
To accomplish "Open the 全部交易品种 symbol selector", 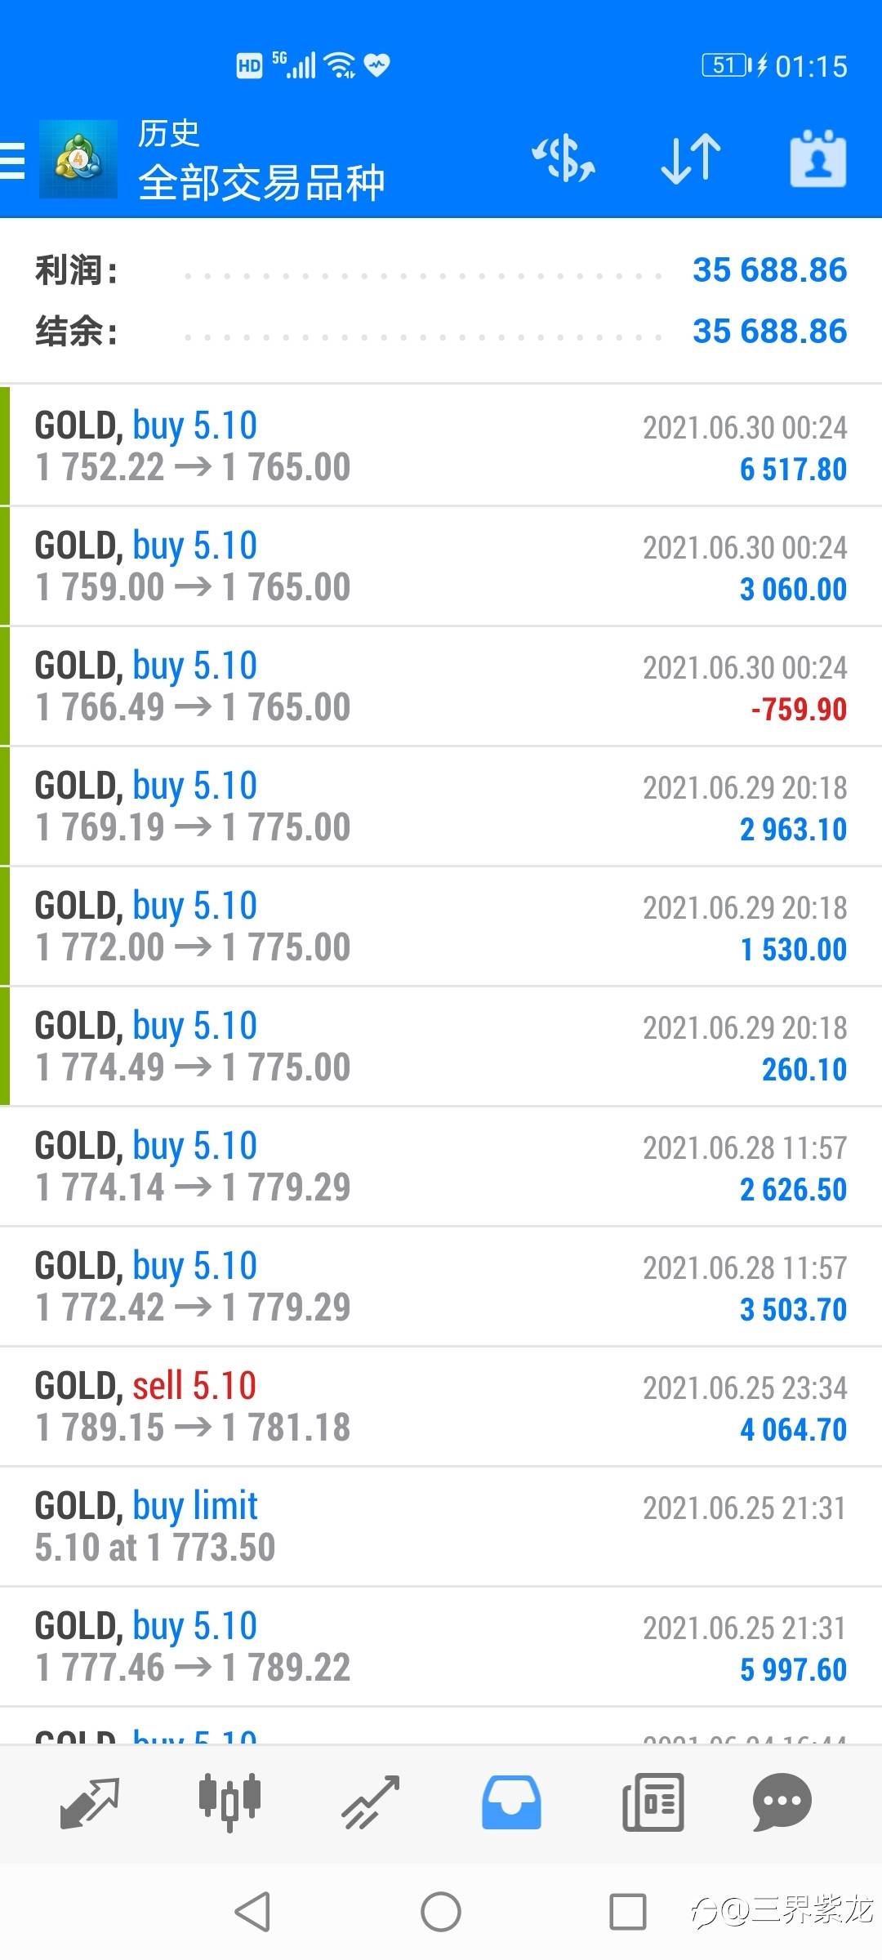I will 261,183.
